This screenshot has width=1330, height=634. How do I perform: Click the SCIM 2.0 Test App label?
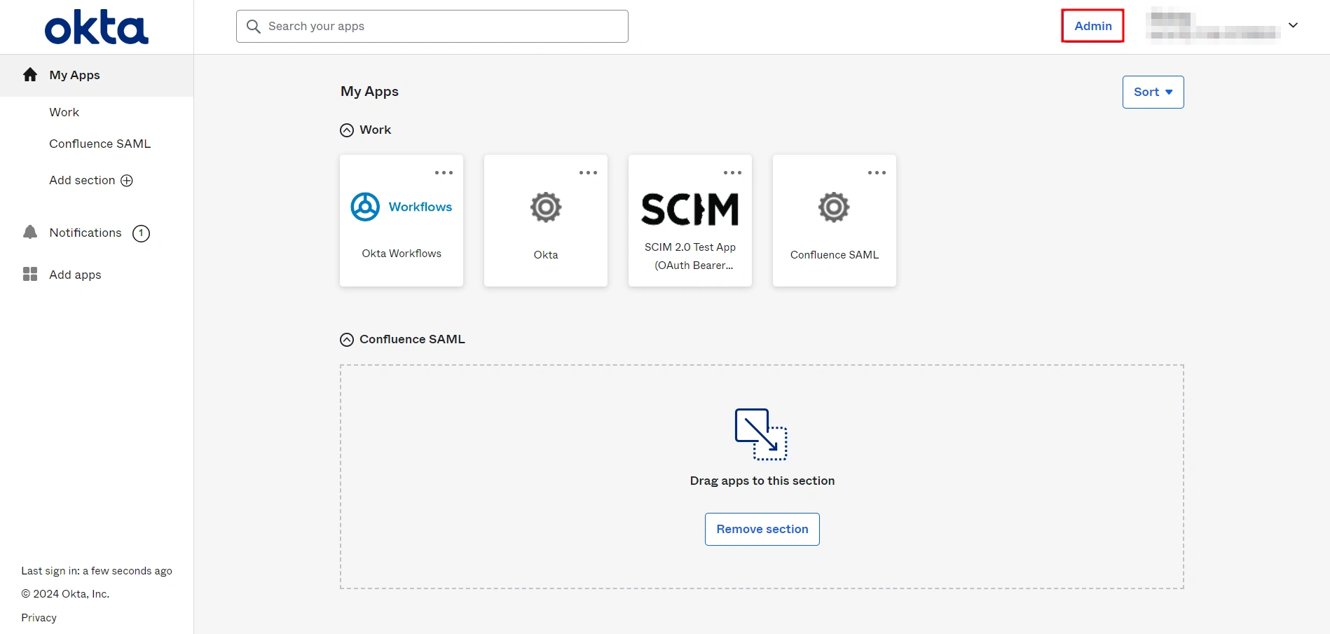pyautogui.click(x=690, y=256)
